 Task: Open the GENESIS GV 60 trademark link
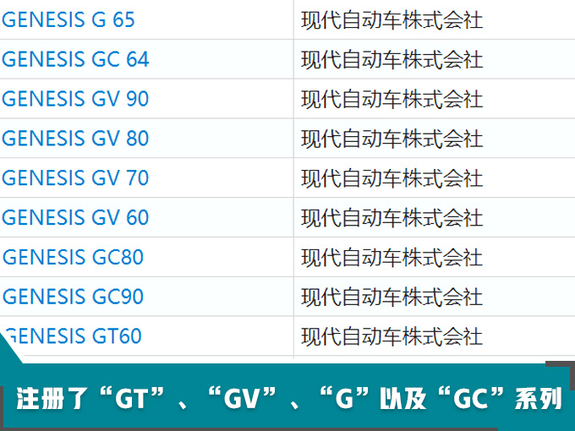coord(75,218)
